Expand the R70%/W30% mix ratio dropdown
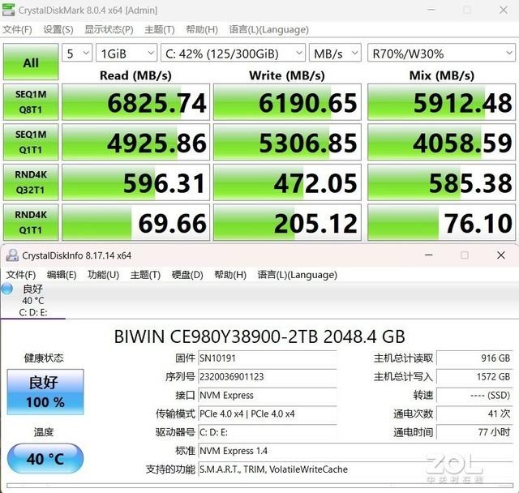This screenshot has height=493, width=519. click(x=439, y=53)
